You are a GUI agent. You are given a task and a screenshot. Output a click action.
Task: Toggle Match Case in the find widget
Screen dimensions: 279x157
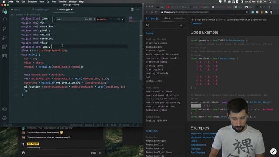click(x=86, y=19)
